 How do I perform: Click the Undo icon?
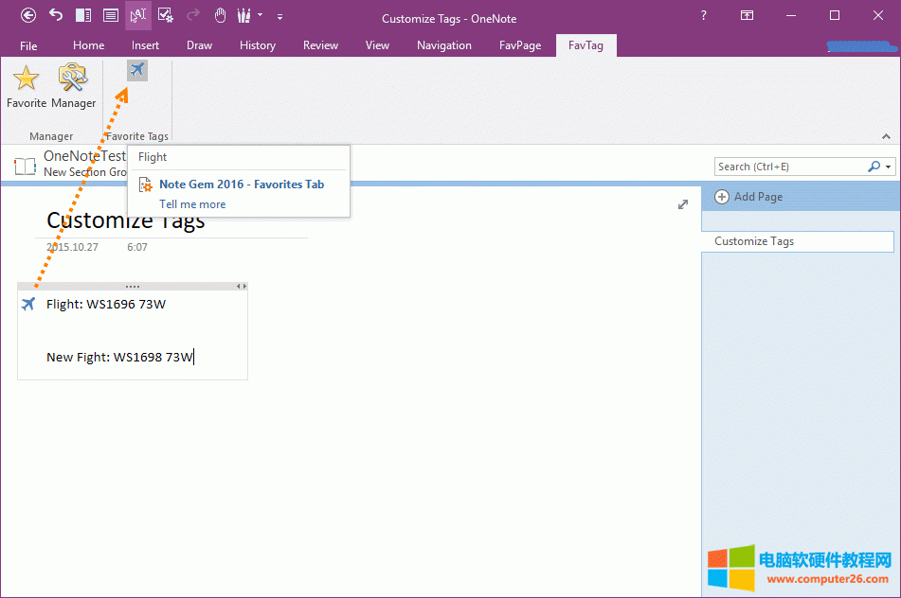(56, 15)
